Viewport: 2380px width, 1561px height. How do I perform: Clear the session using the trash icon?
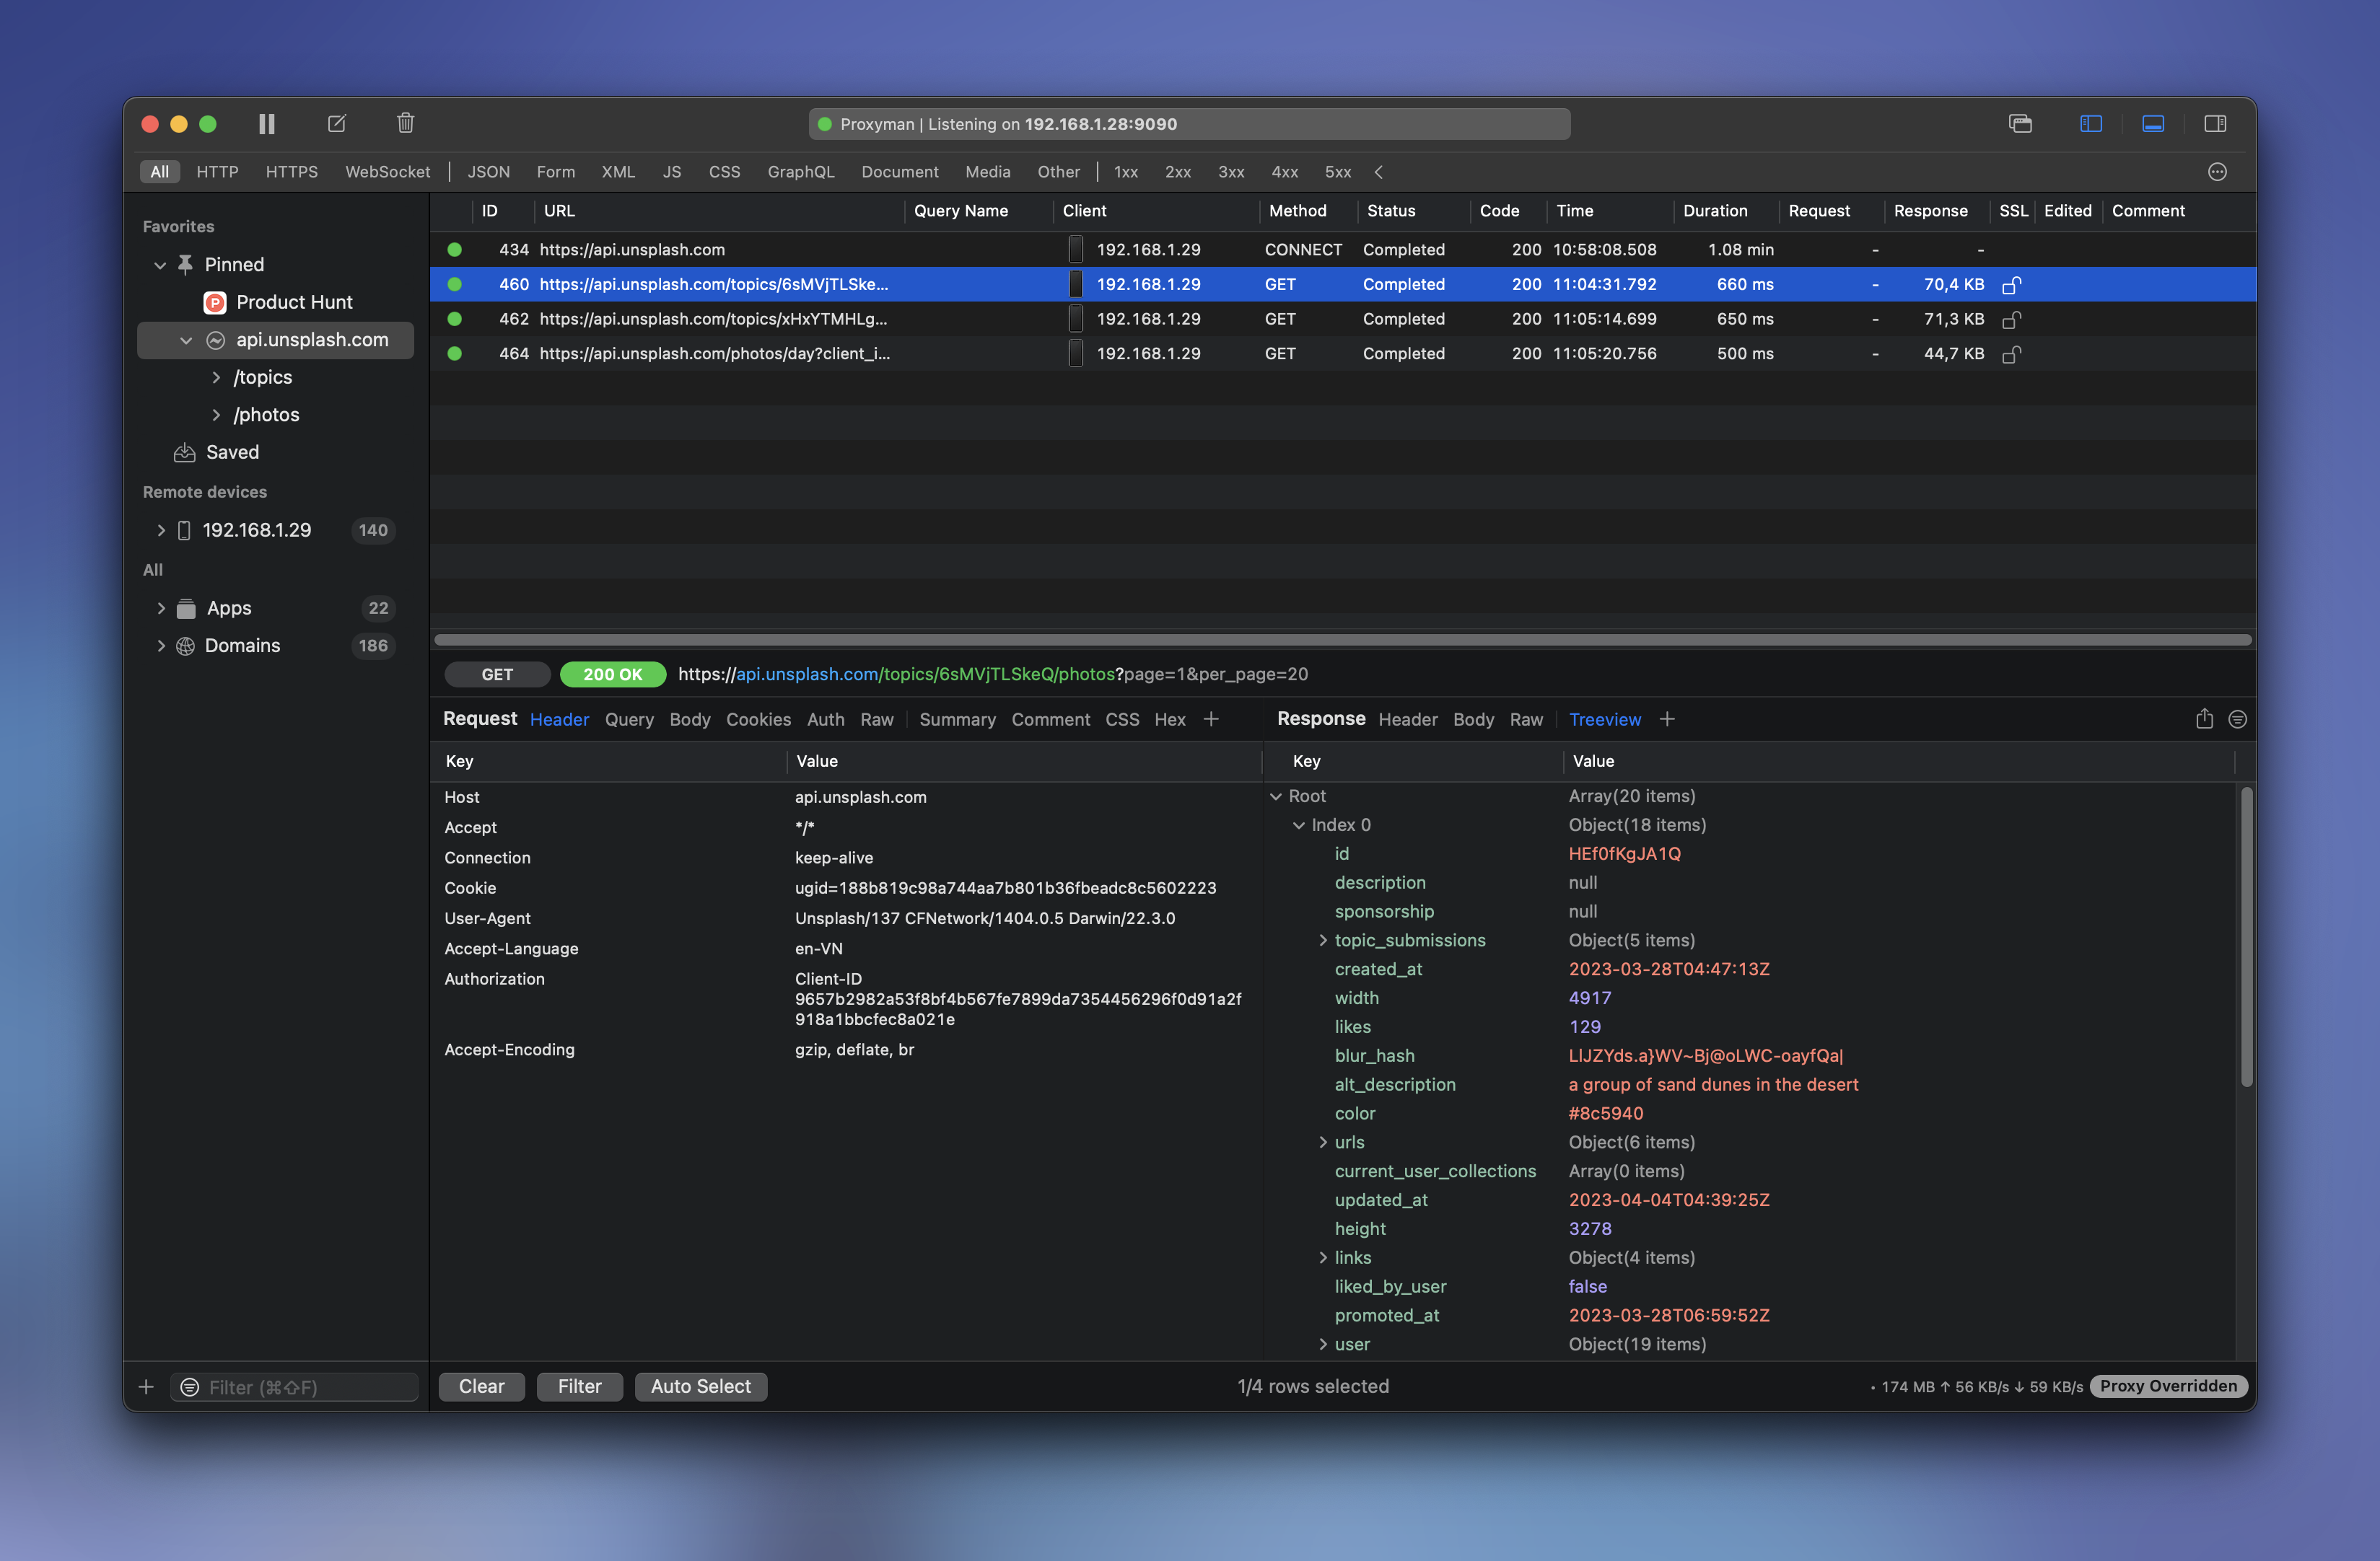click(405, 123)
